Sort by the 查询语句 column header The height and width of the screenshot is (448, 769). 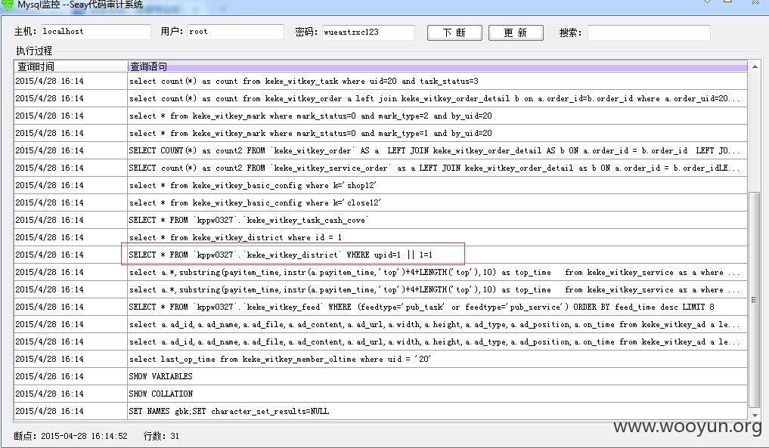[x=438, y=66]
